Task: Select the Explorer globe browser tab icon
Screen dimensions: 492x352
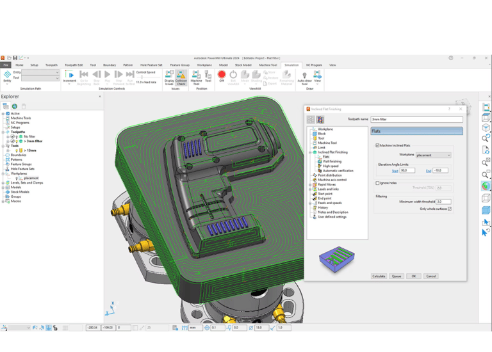Action: coord(15,106)
